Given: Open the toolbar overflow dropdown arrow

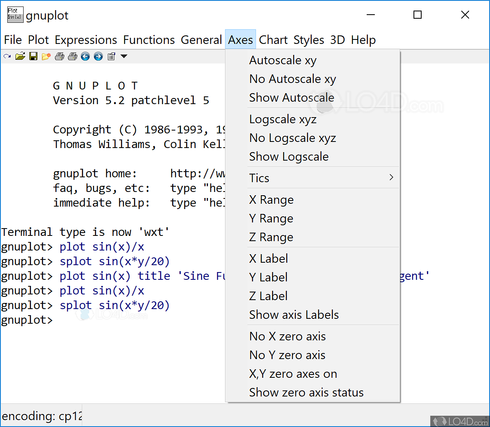Looking at the screenshot, I should coord(123,56).
